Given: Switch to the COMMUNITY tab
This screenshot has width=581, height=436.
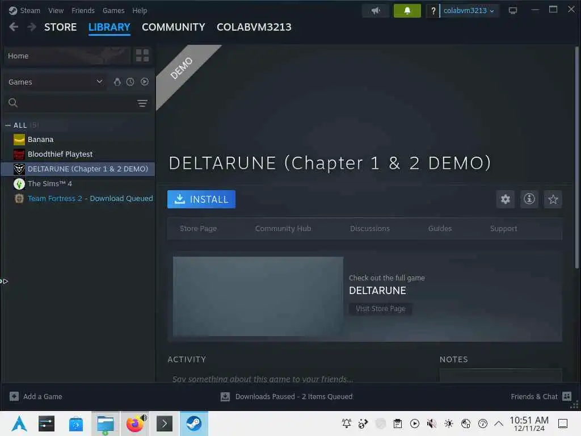Looking at the screenshot, I should pos(174,27).
